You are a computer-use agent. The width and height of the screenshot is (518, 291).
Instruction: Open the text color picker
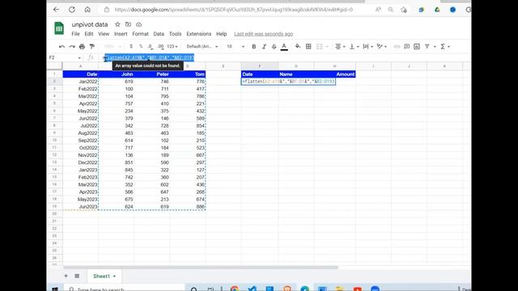(284, 47)
